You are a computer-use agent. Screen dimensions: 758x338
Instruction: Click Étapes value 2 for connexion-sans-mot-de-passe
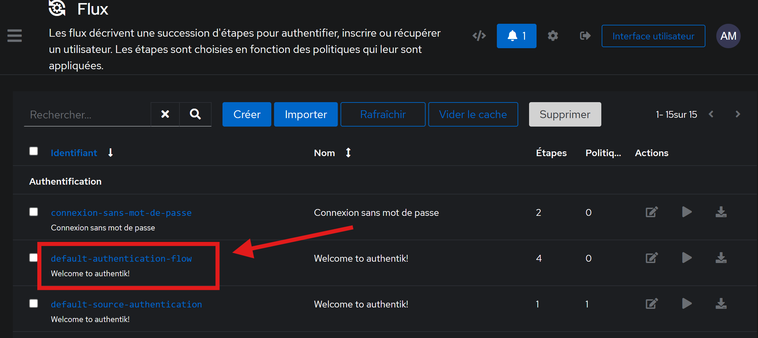539,212
